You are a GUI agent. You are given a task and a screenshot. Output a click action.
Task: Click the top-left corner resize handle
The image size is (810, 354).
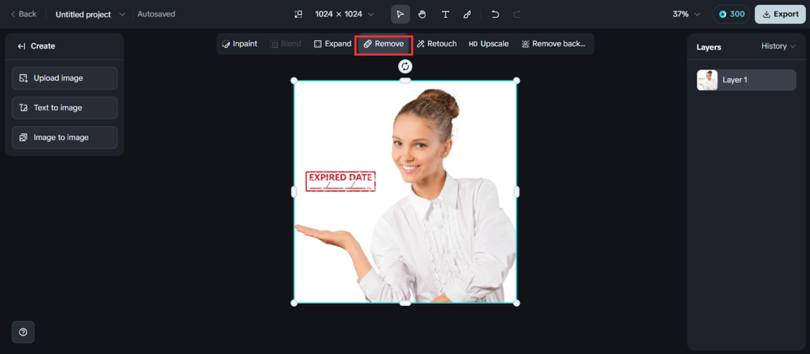pos(294,80)
